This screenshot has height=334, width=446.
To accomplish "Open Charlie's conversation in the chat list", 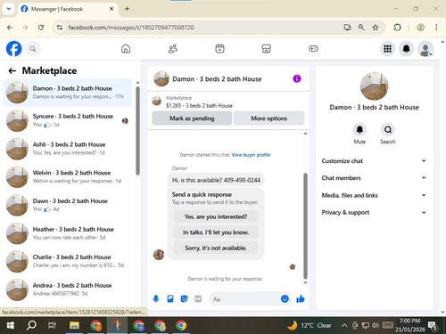I will pyautogui.click(x=68, y=261).
